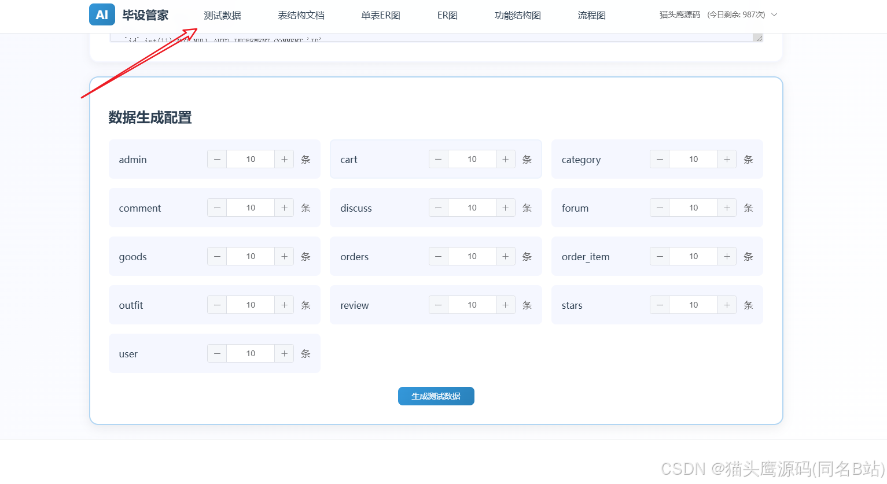The height and width of the screenshot is (484, 887).
Task: Go to the ER图 tab
Action: (447, 16)
